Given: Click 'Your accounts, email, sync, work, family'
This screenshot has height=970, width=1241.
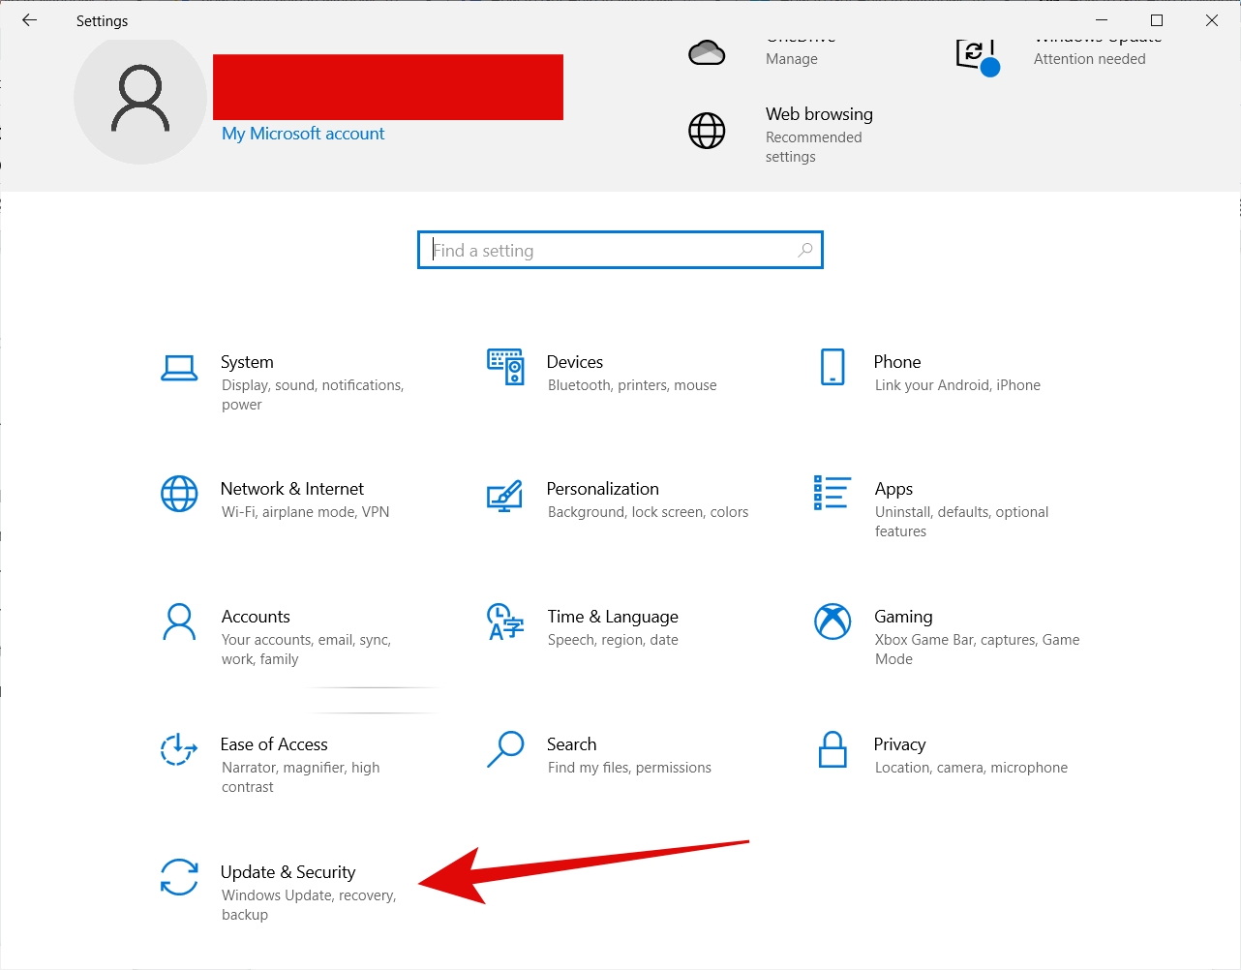Looking at the screenshot, I should click(306, 650).
